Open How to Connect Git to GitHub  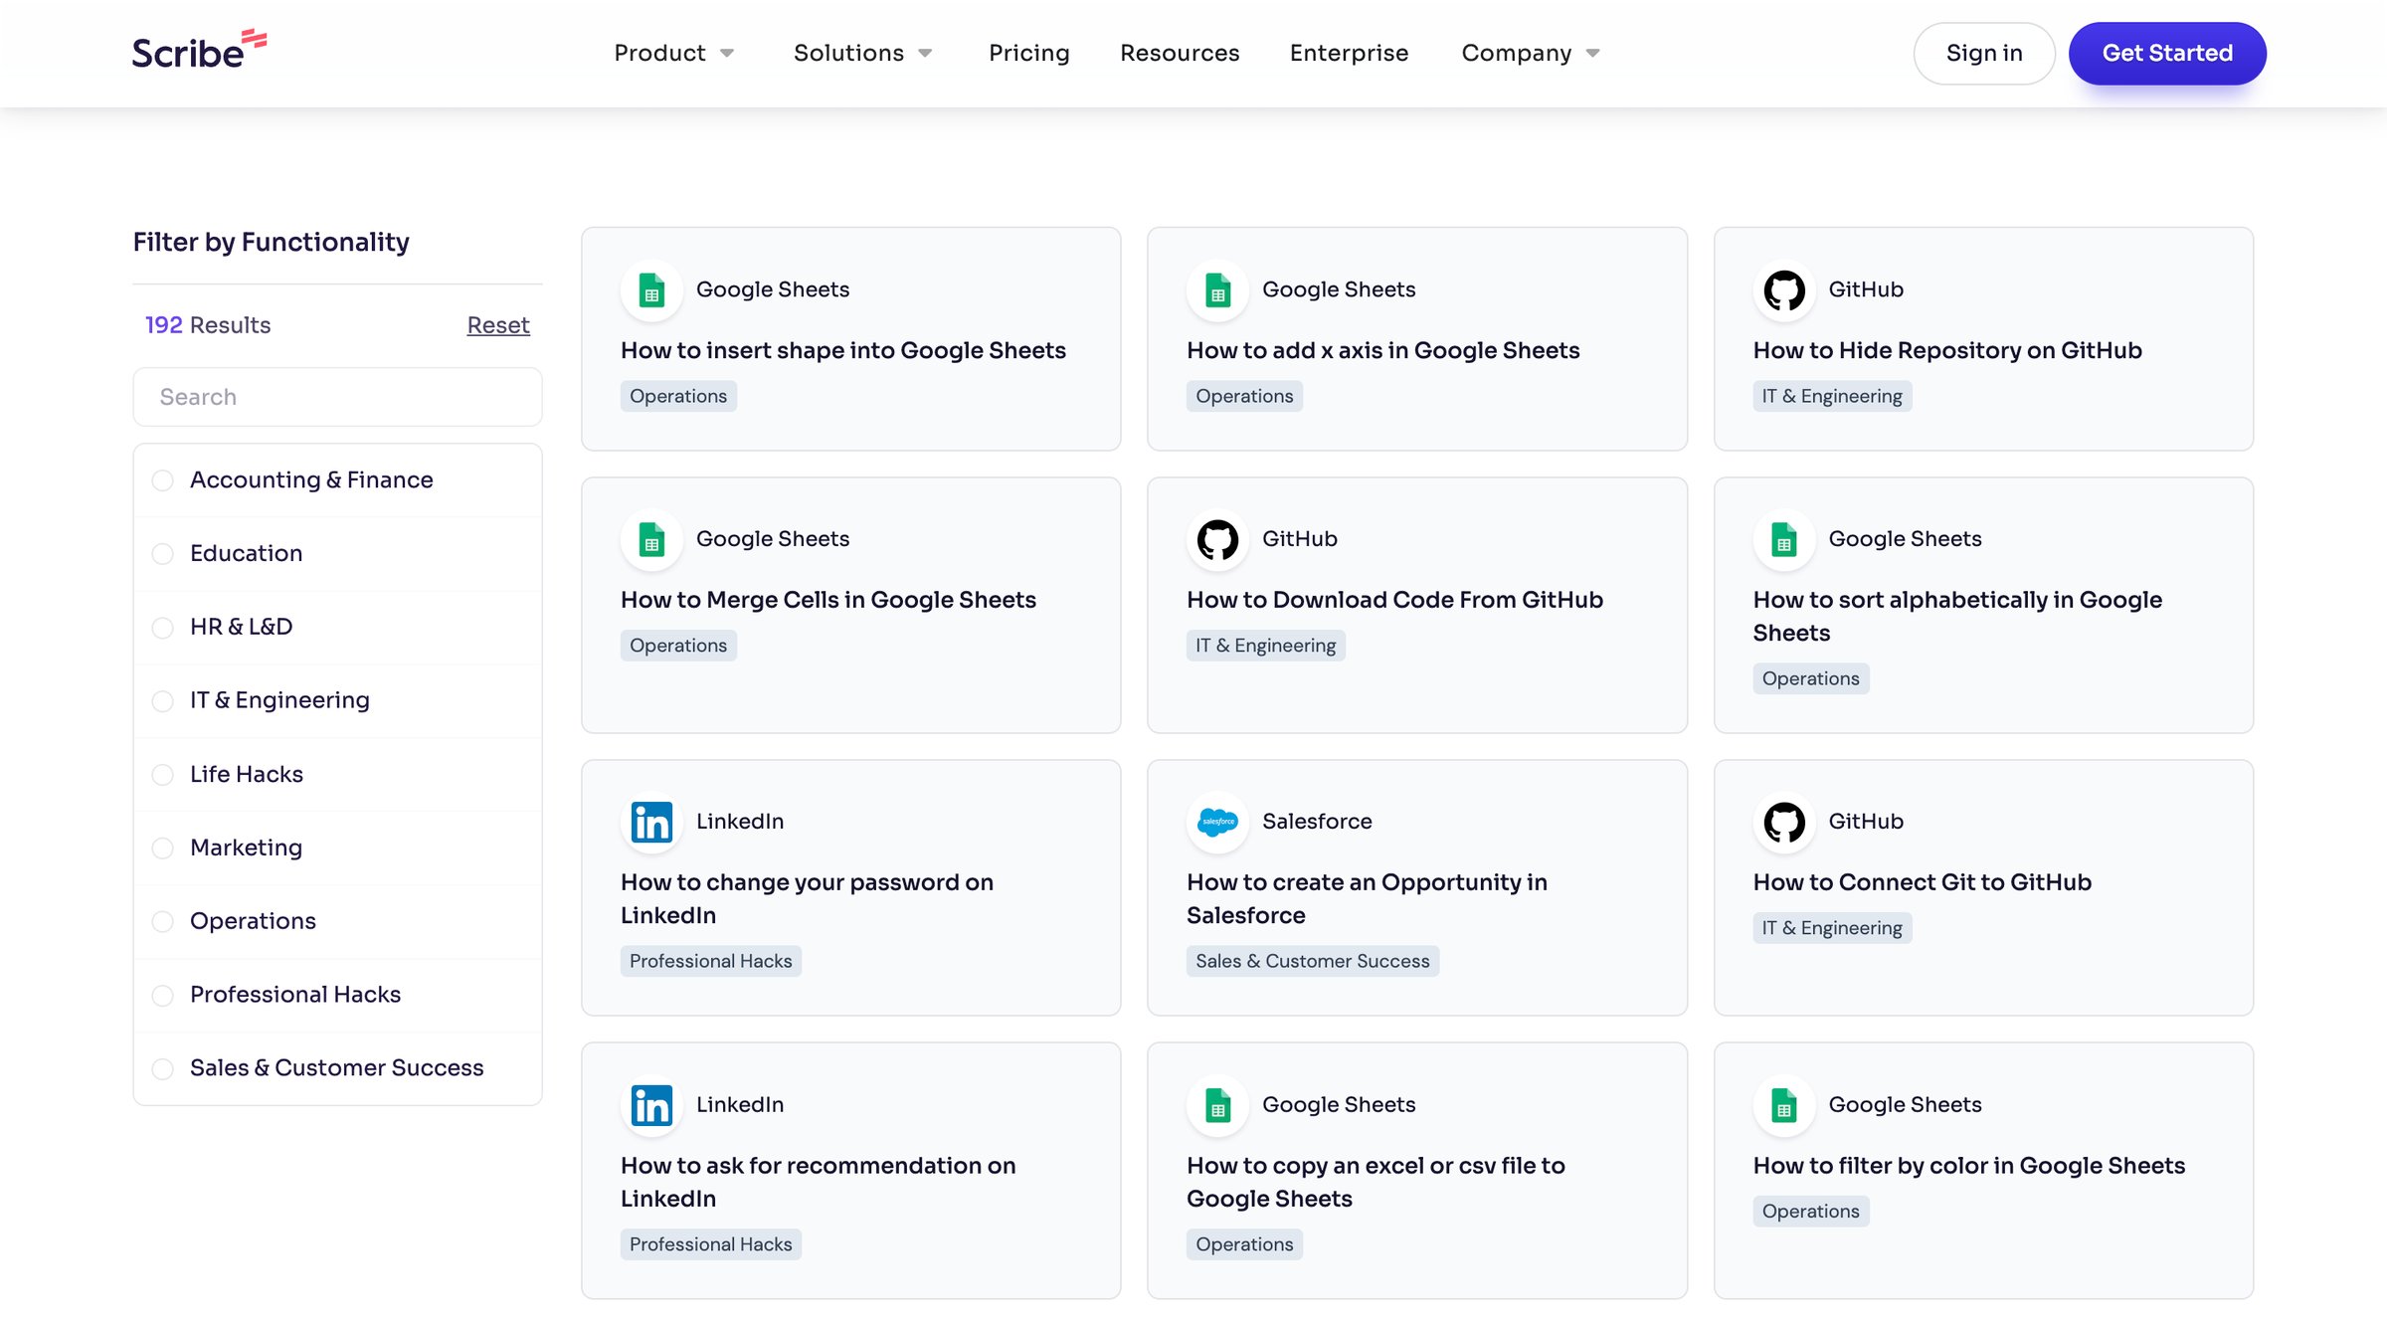click(x=1922, y=882)
